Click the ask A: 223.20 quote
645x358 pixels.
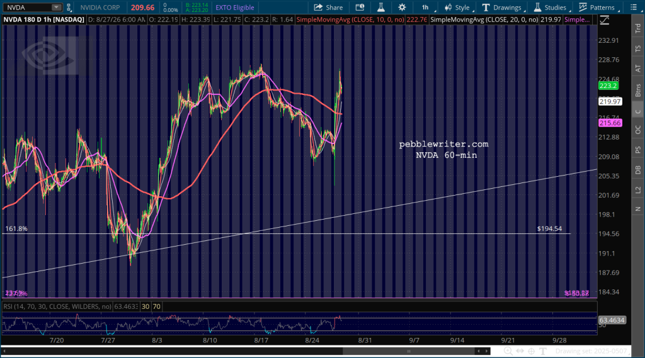pos(197,10)
